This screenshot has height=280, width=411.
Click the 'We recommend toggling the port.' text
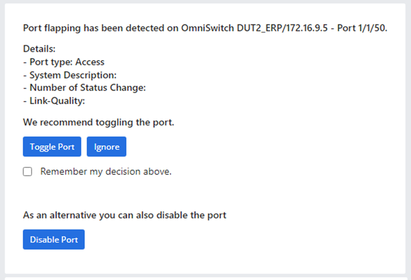tap(98, 122)
